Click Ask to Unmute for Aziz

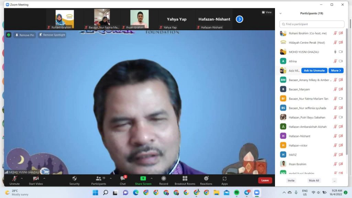click(314, 70)
